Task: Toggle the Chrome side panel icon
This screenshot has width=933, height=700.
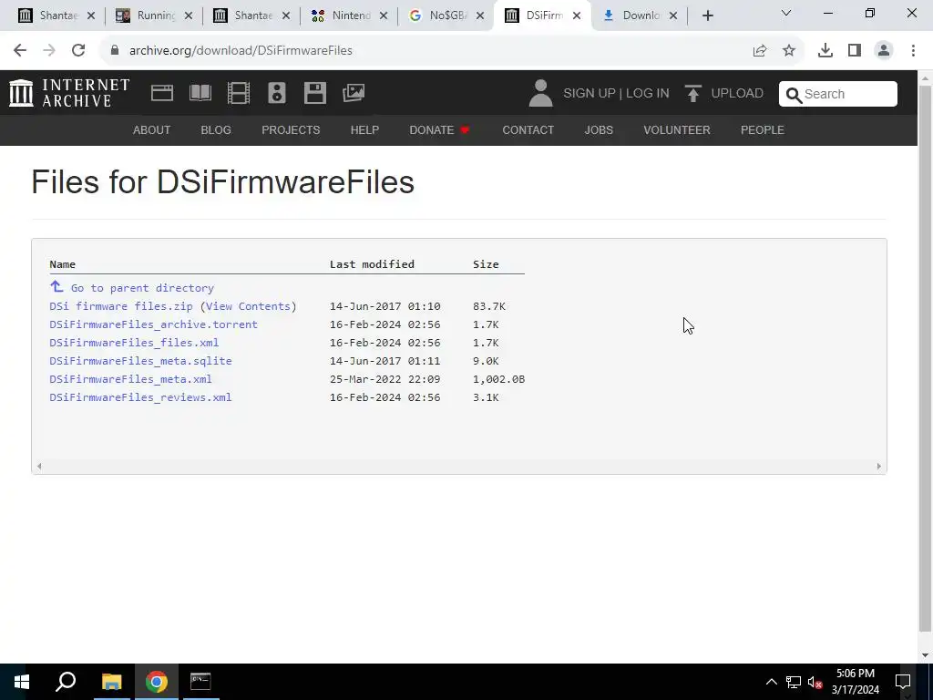Action: coord(855,51)
